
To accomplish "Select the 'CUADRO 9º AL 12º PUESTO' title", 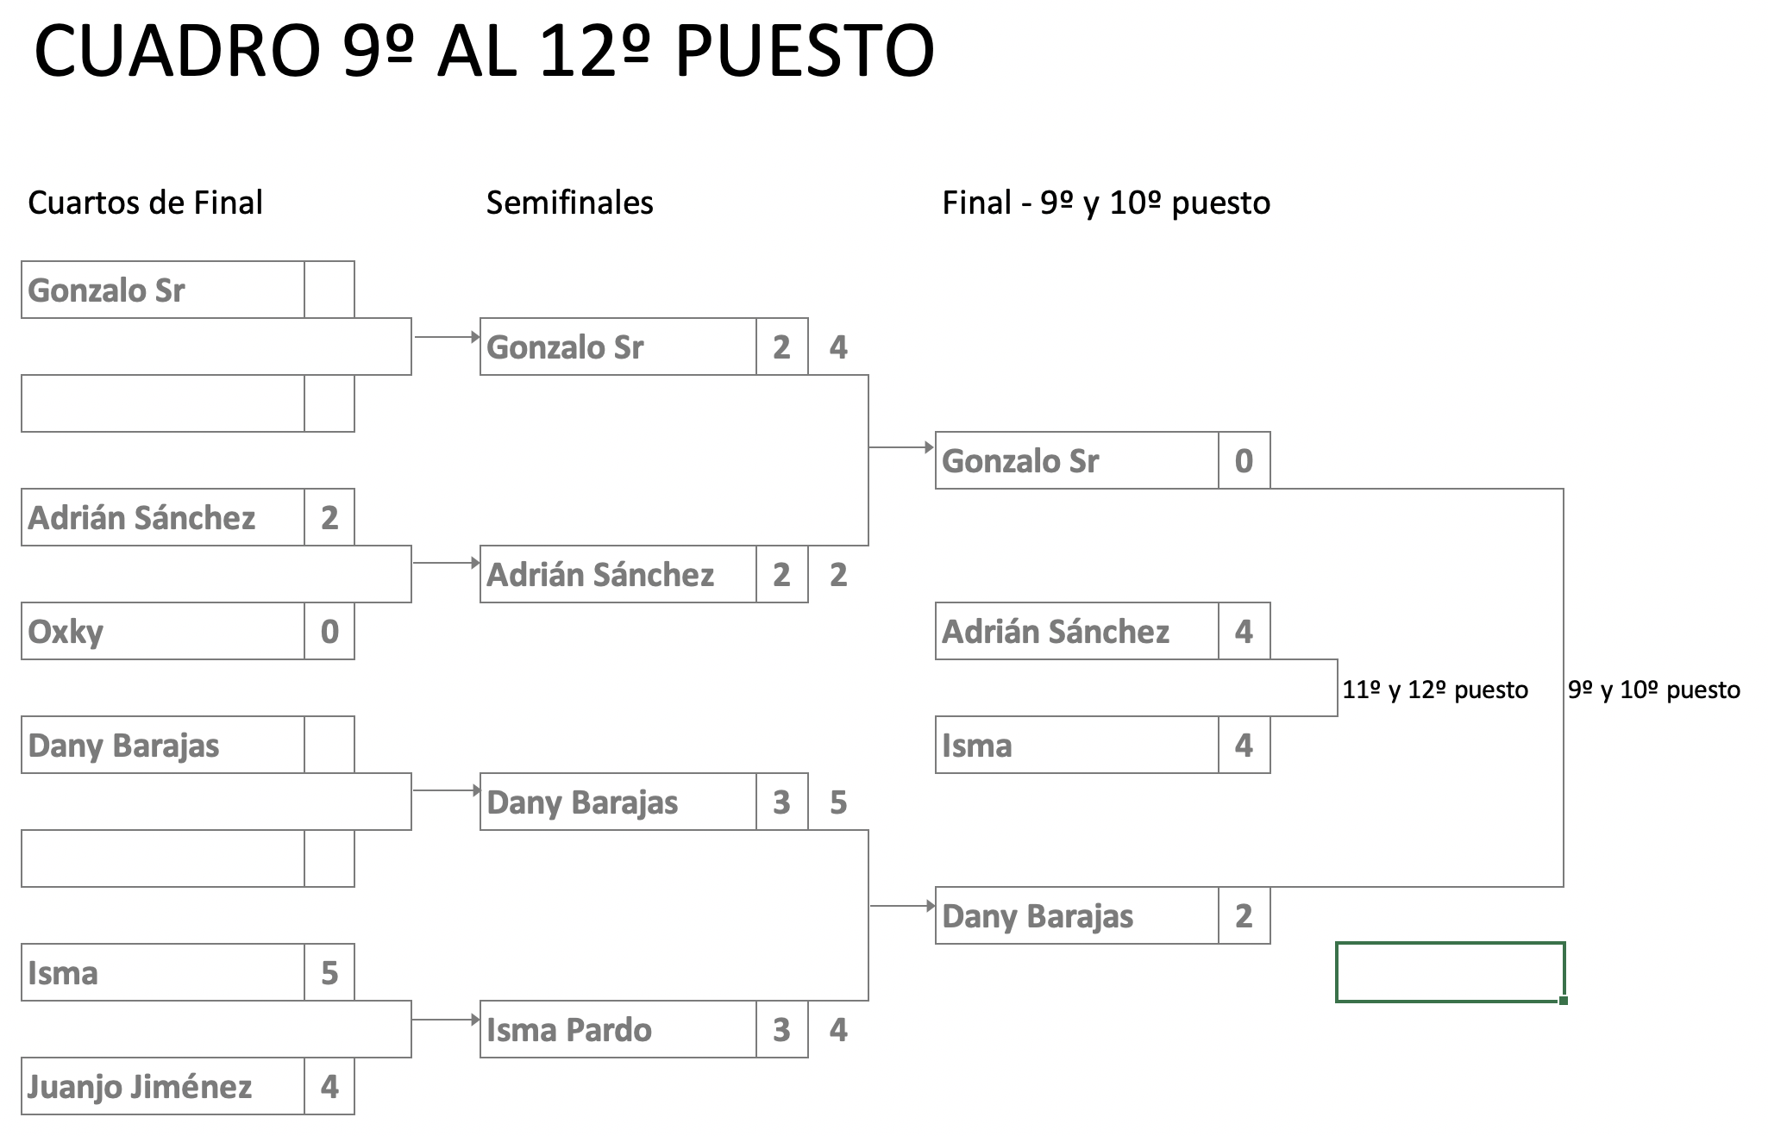I will (484, 50).
